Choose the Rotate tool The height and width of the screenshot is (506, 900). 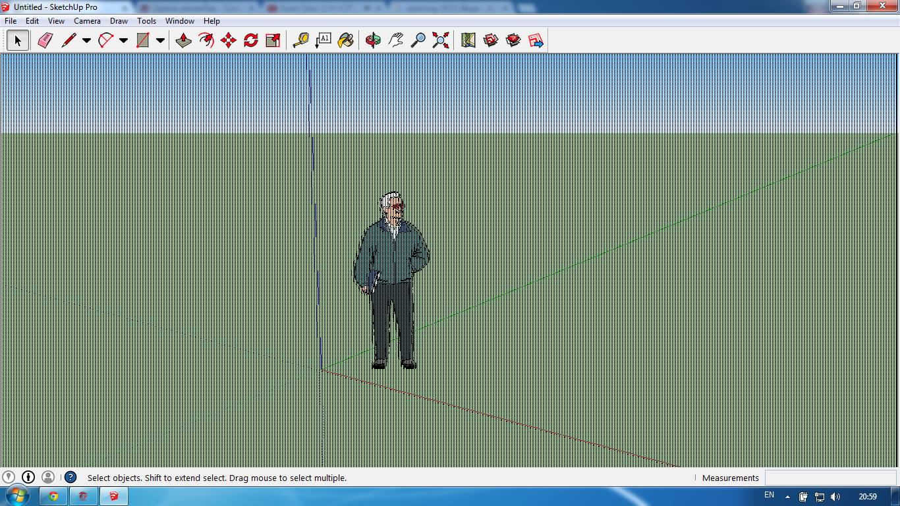click(251, 41)
